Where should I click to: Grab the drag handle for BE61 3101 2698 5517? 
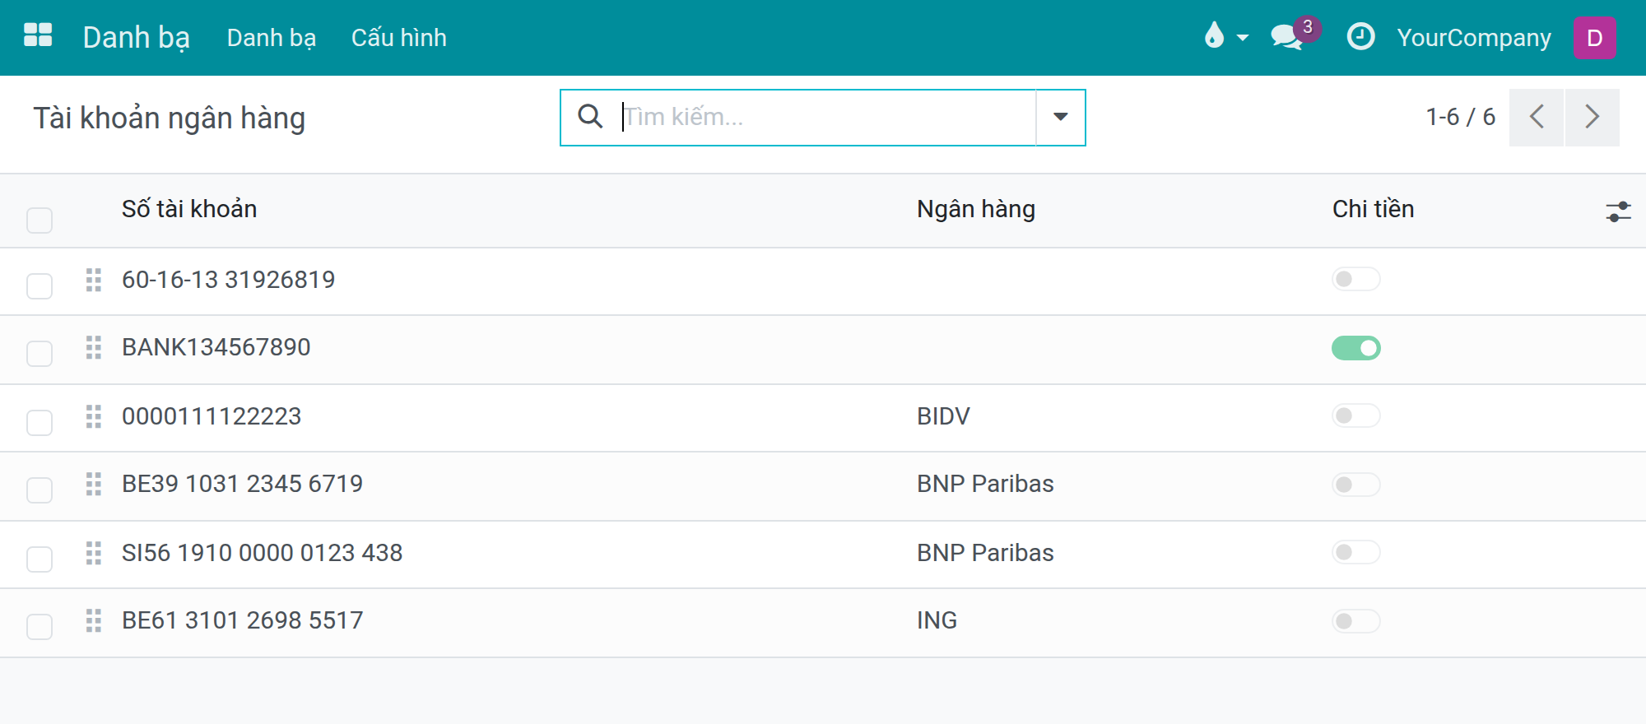(x=94, y=620)
